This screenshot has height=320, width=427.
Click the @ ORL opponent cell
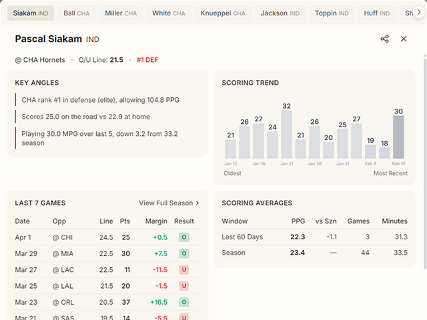pos(63,302)
